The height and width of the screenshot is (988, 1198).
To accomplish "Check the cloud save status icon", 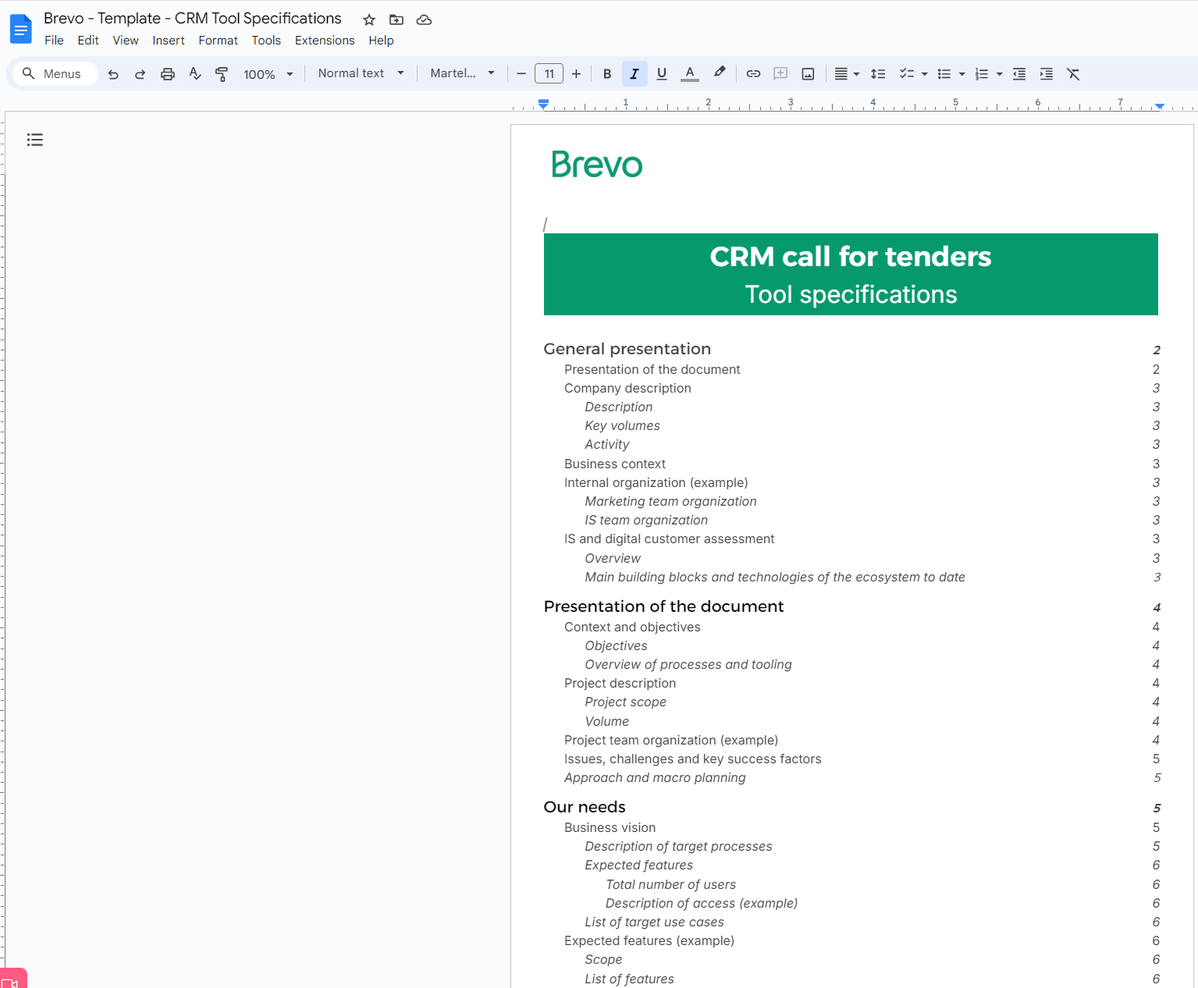I will [424, 20].
